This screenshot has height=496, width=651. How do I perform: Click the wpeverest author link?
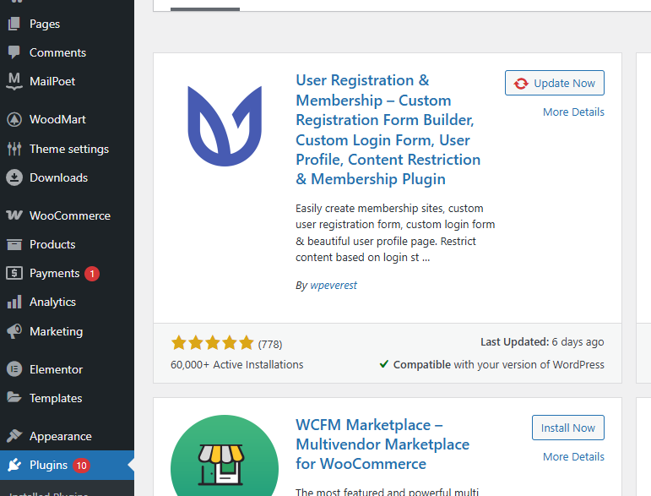[x=334, y=286]
